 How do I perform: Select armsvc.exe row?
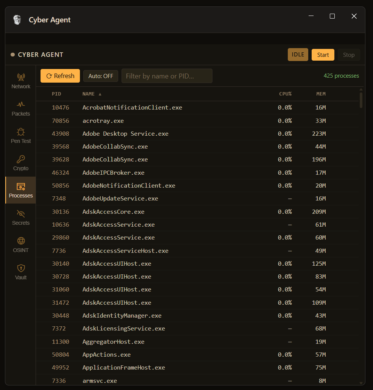(197, 380)
